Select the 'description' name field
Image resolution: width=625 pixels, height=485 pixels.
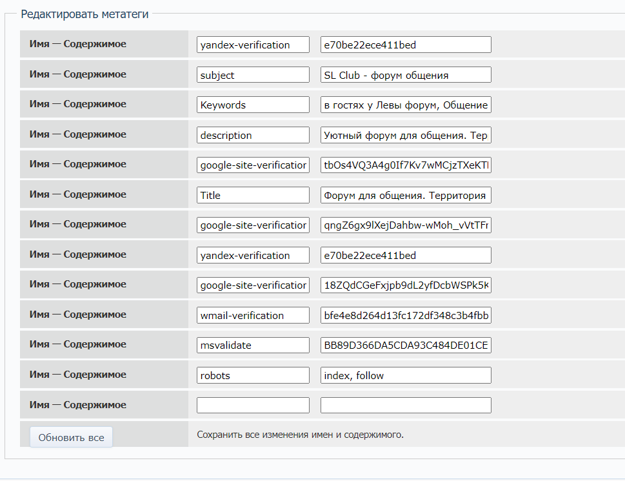point(253,135)
